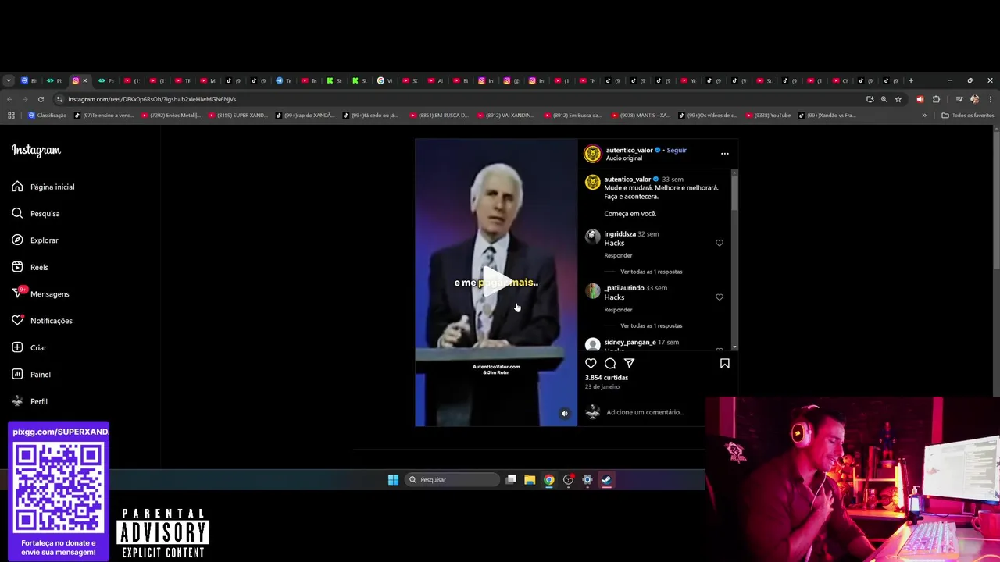Click the address bar URL

point(152,99)
